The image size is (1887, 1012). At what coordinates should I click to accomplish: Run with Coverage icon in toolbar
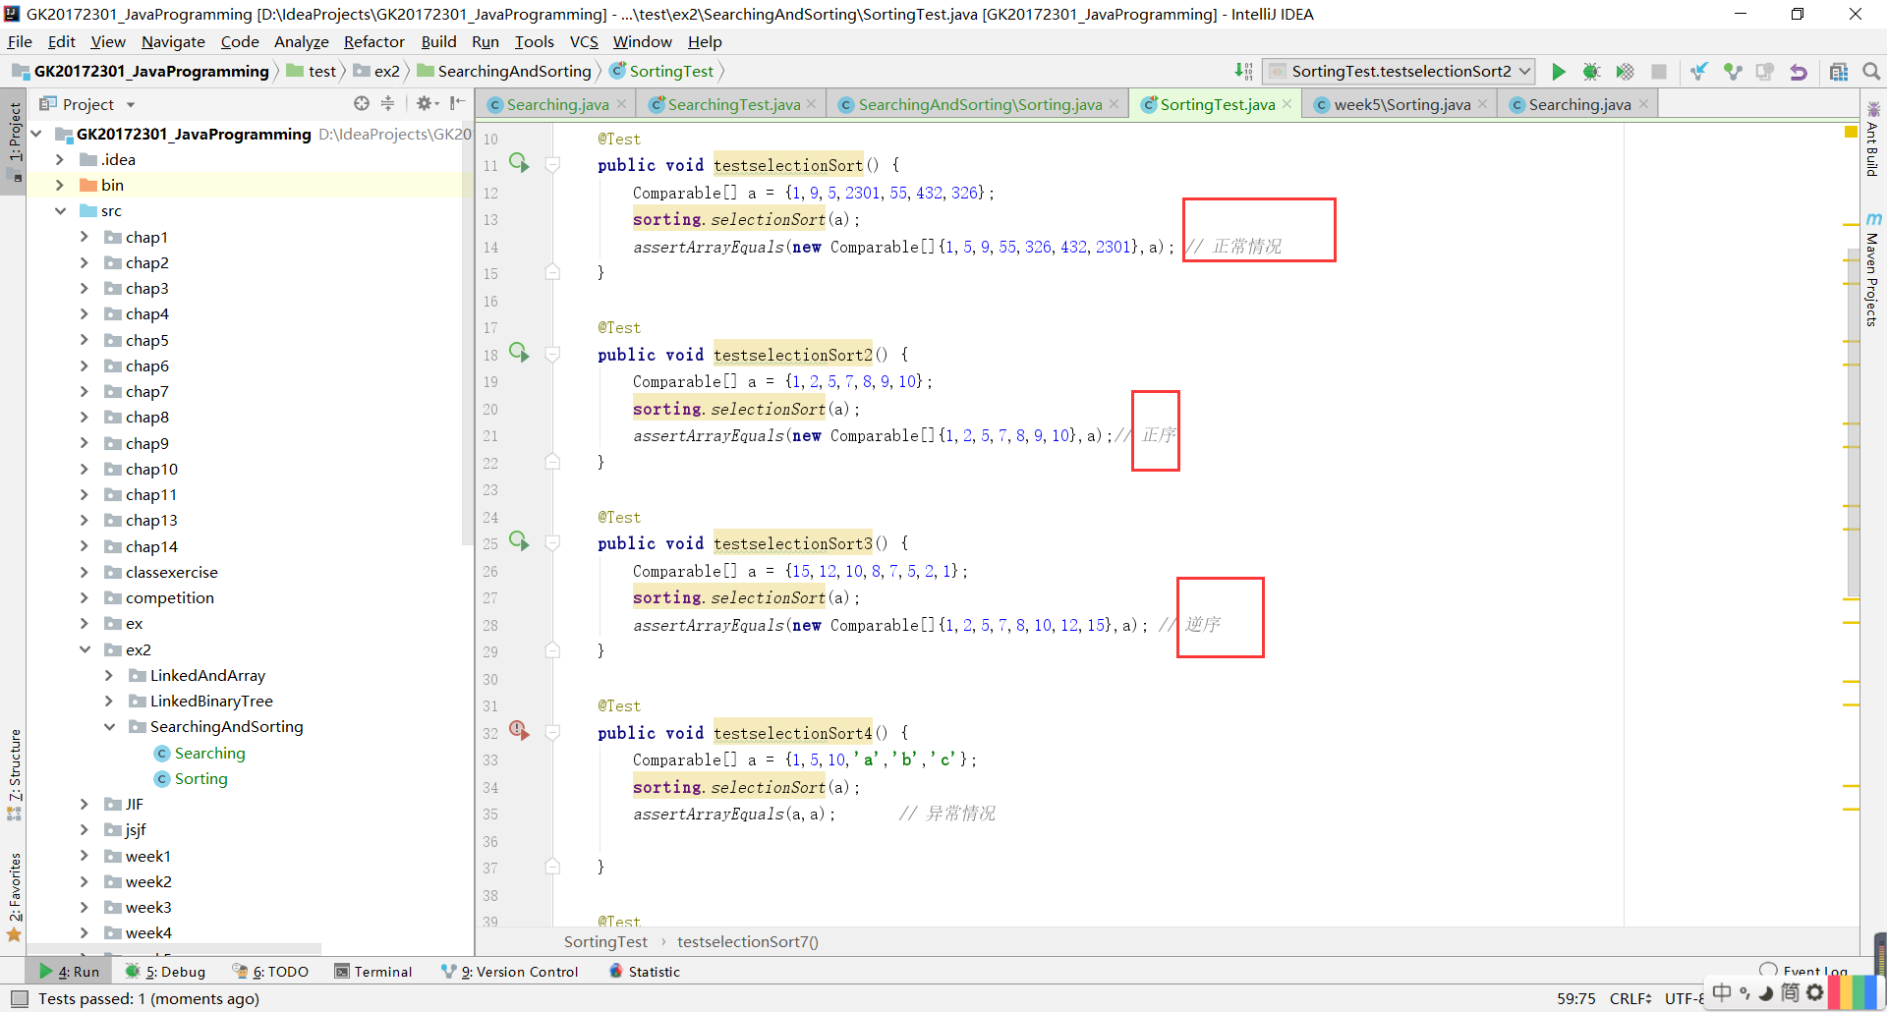[1626, 72]
